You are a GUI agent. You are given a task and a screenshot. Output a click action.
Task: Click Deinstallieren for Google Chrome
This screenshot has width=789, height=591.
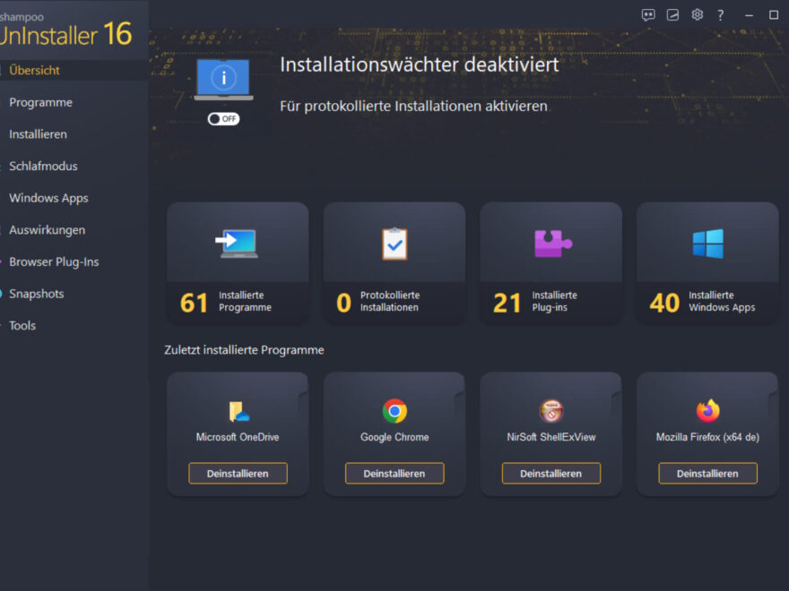[x=394, y=474]
